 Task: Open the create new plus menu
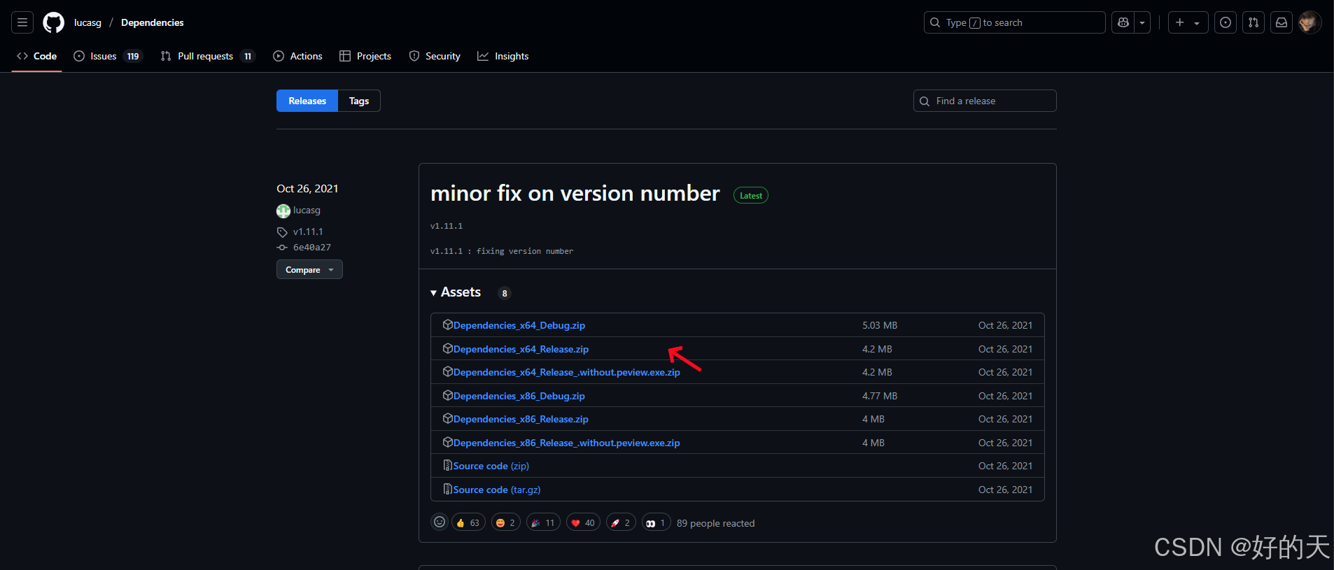[1188, 22]
